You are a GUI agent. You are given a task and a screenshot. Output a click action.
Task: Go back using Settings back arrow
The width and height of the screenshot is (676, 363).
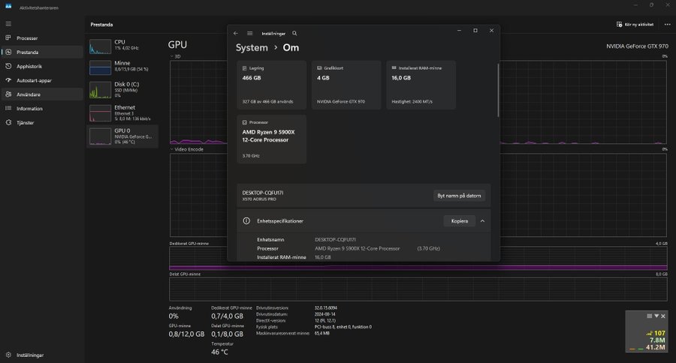pos(236,33)
